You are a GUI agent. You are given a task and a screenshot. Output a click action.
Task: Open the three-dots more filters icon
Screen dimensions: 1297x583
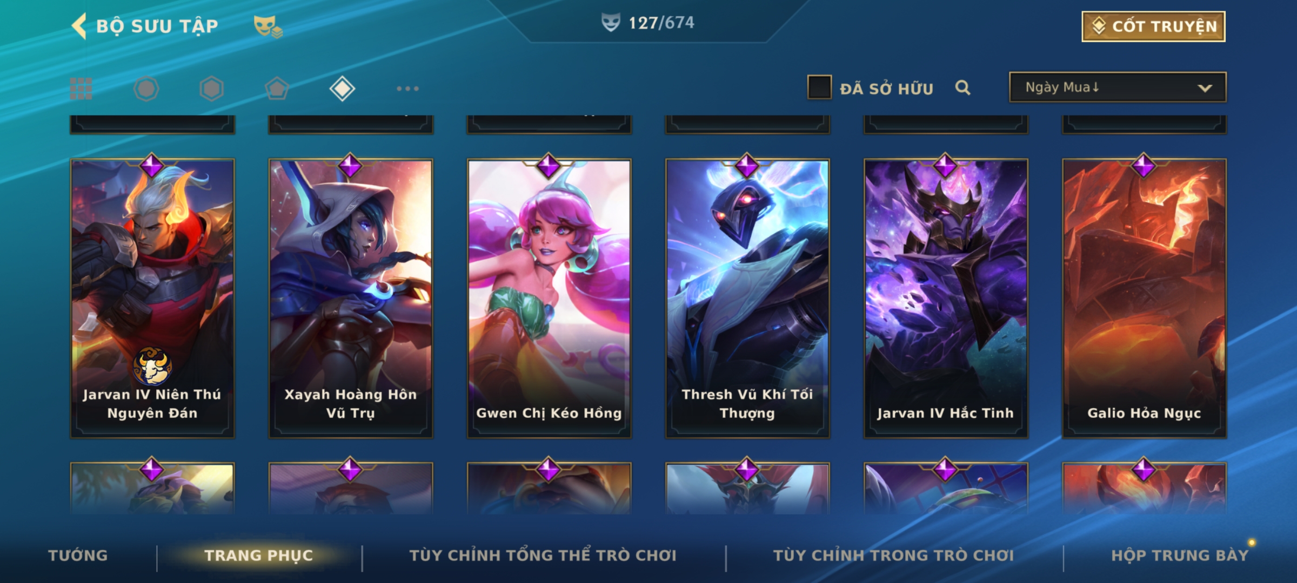[x=407, y=89]
